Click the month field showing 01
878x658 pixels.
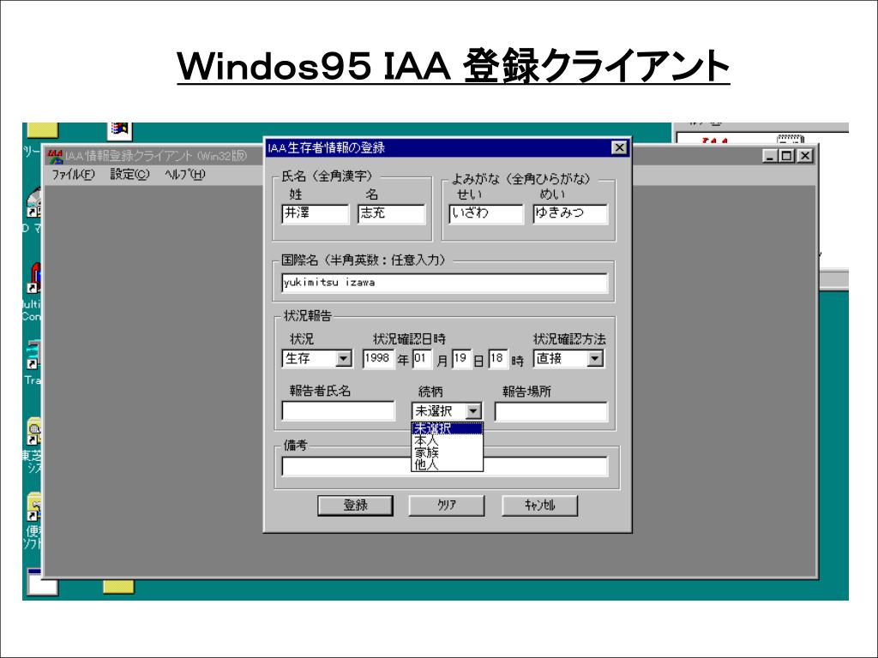tap(422, 359)
